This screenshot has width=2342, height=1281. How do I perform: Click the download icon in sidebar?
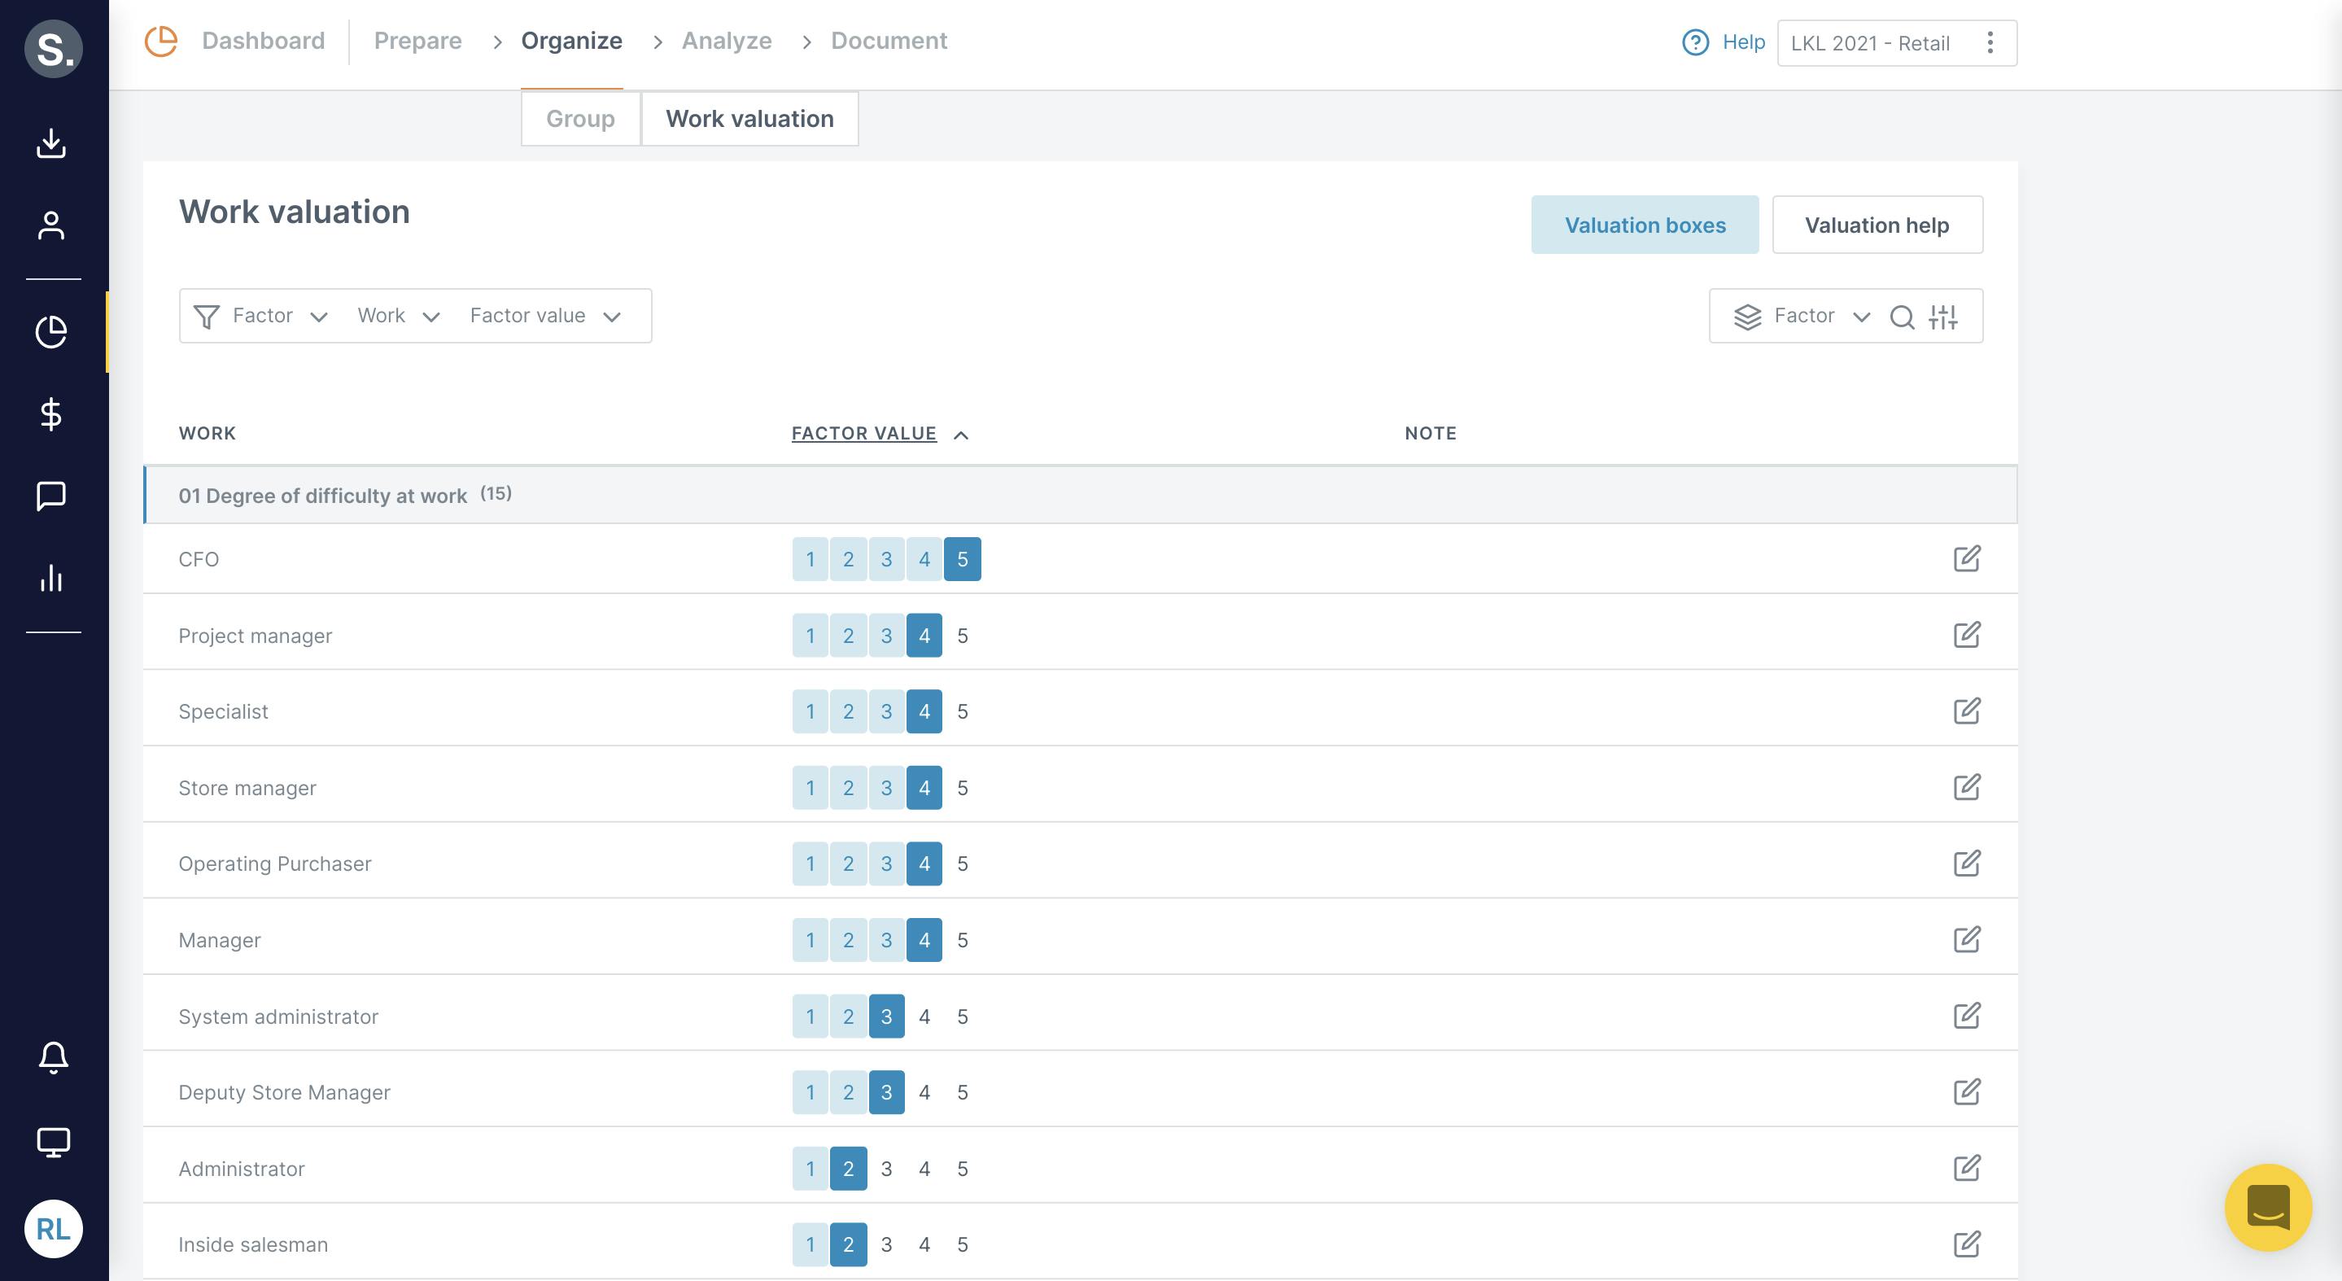click(x=52, y=142)
